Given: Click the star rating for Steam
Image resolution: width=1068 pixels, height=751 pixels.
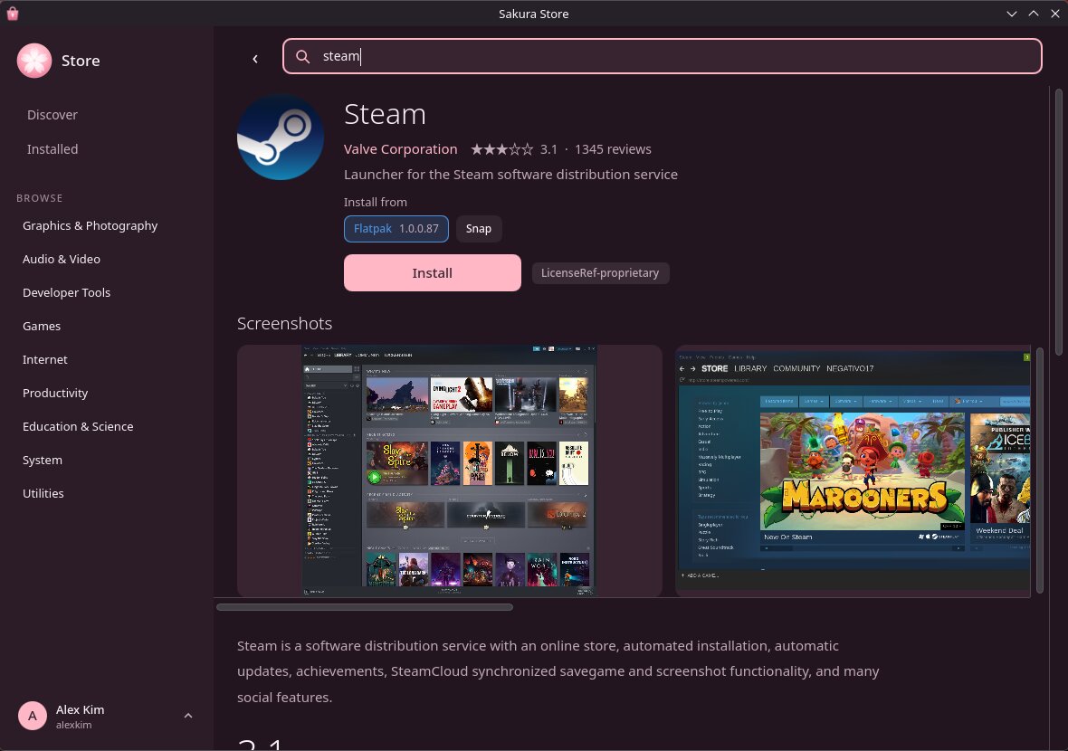Looking at the screenshot, I should tap(502, 149).
